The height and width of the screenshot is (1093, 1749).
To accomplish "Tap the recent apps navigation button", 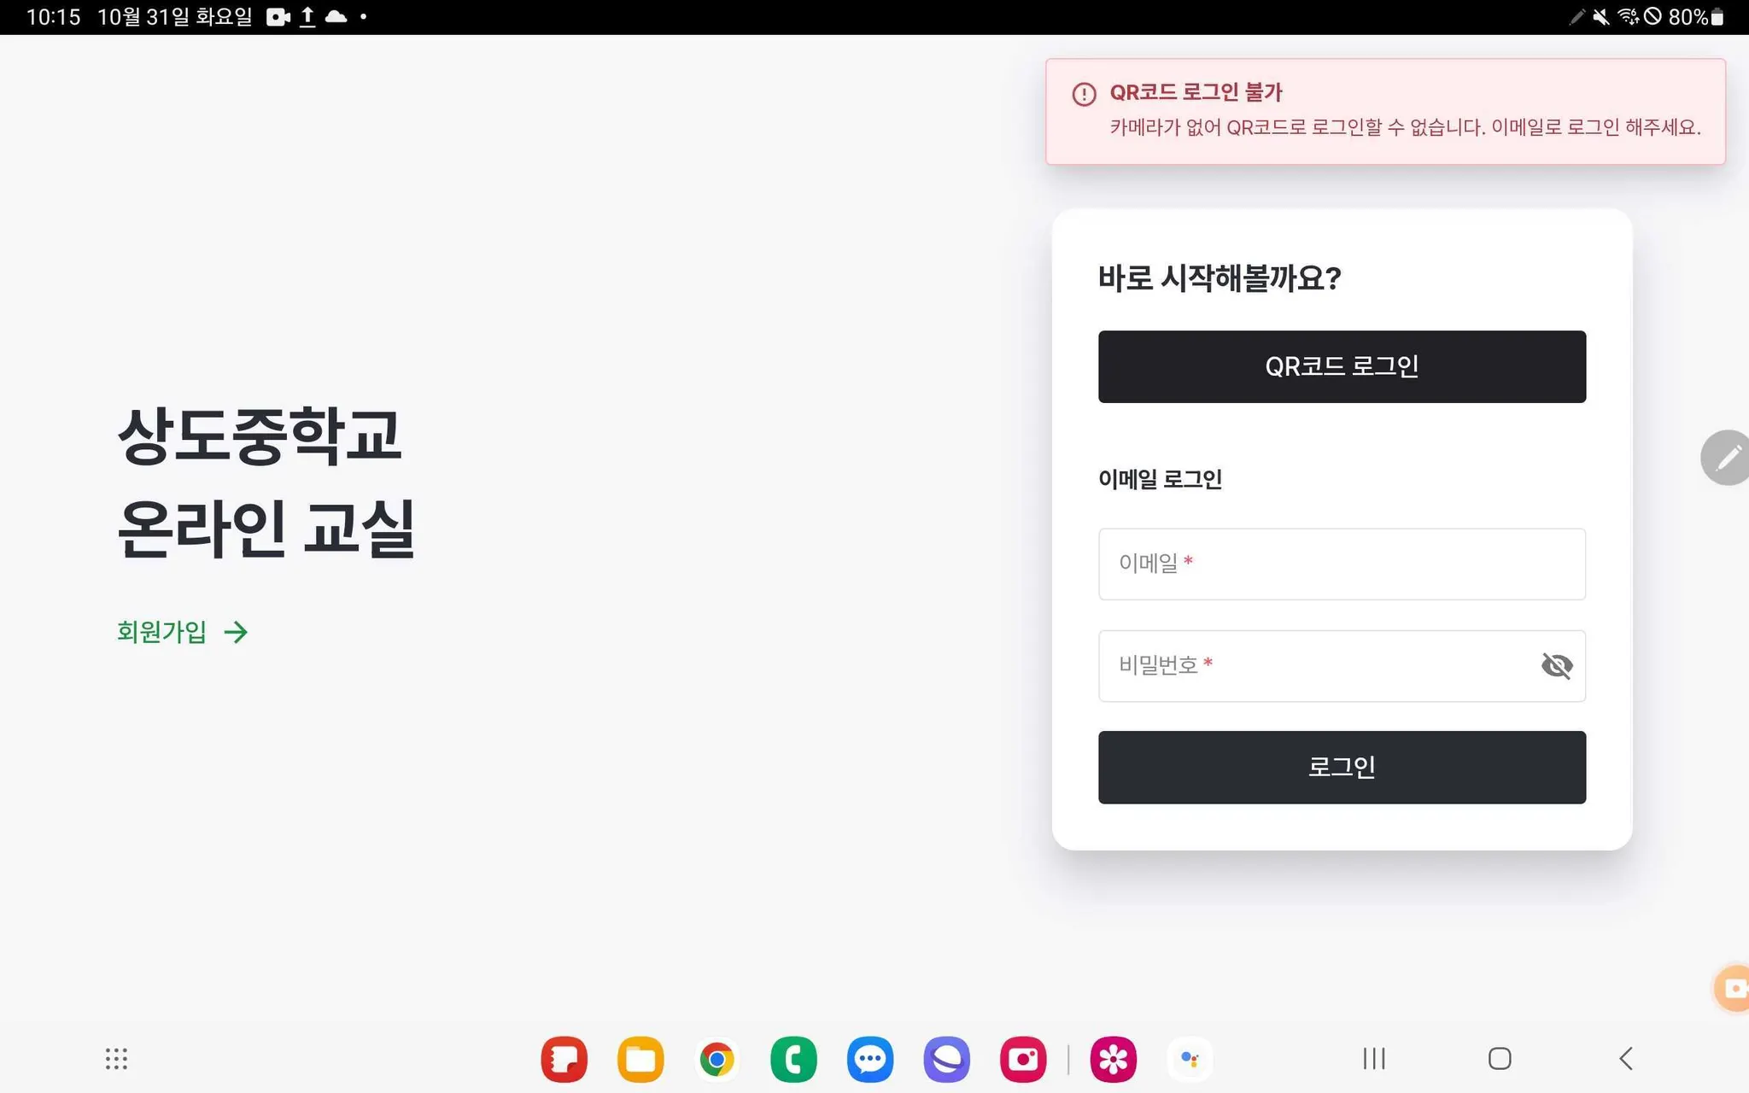I will 1373,1059.
